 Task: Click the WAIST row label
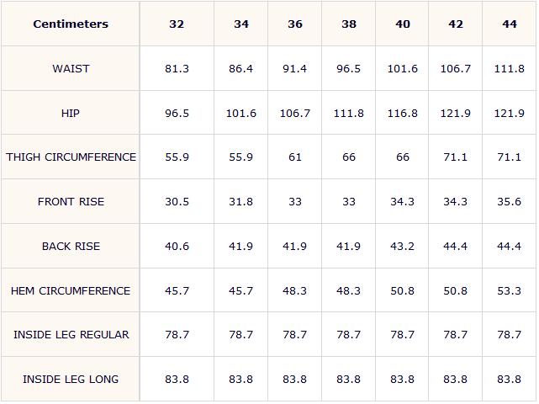71,68
